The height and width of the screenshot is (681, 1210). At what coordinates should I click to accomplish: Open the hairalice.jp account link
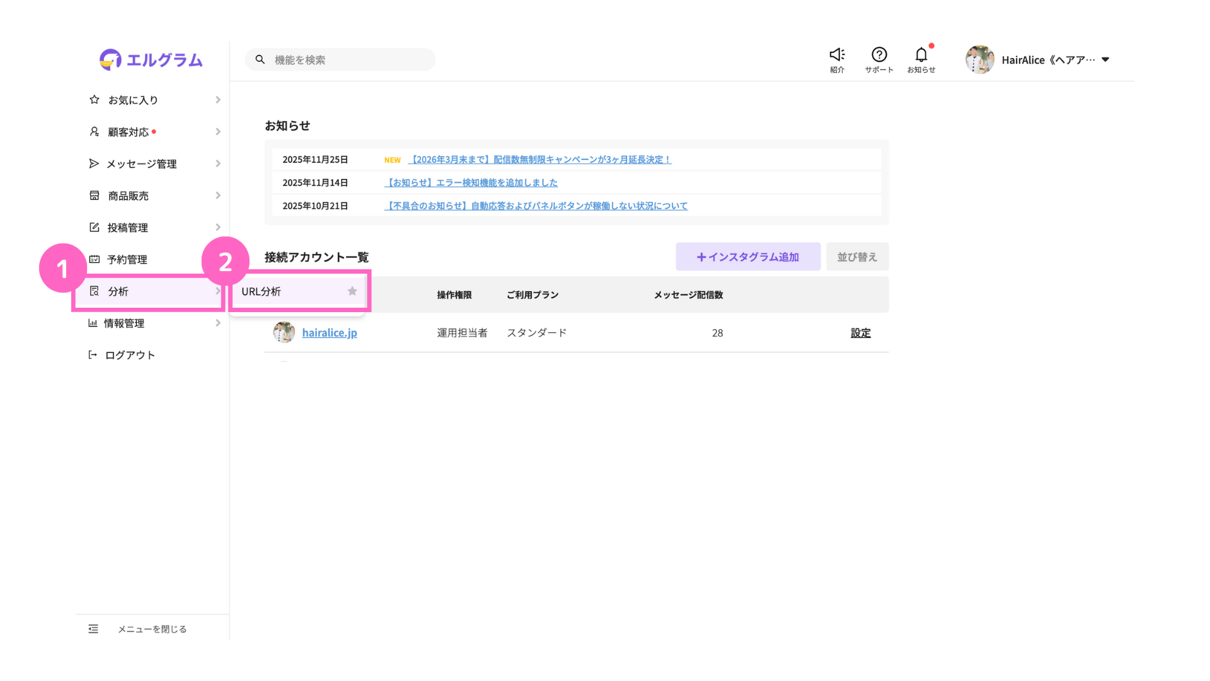click(329, 332)
